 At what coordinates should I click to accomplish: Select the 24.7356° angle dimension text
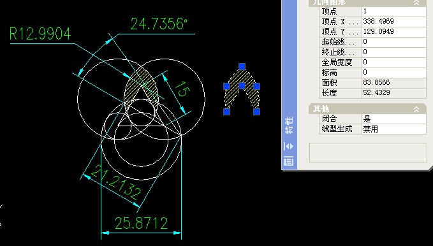click(159, 24)
